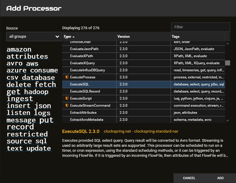The width and height of the screenshot is (236, 183).
Task: Filter by the json tag
Action: [x=43, y=106]
